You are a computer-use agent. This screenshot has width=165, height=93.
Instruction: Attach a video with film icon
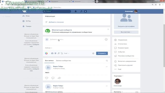point(55,53)
